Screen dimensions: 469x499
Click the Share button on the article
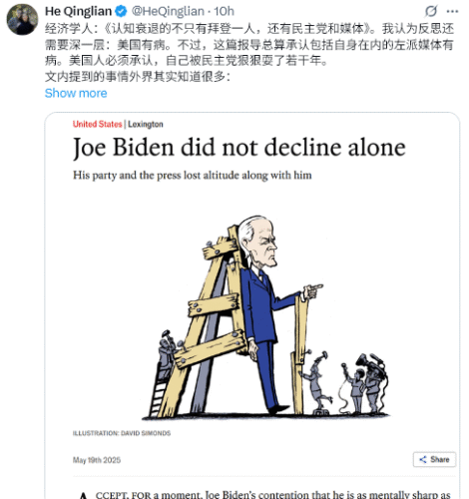(x=434, y=459)
